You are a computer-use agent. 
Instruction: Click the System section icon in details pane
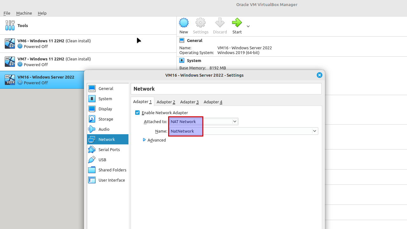182,60
